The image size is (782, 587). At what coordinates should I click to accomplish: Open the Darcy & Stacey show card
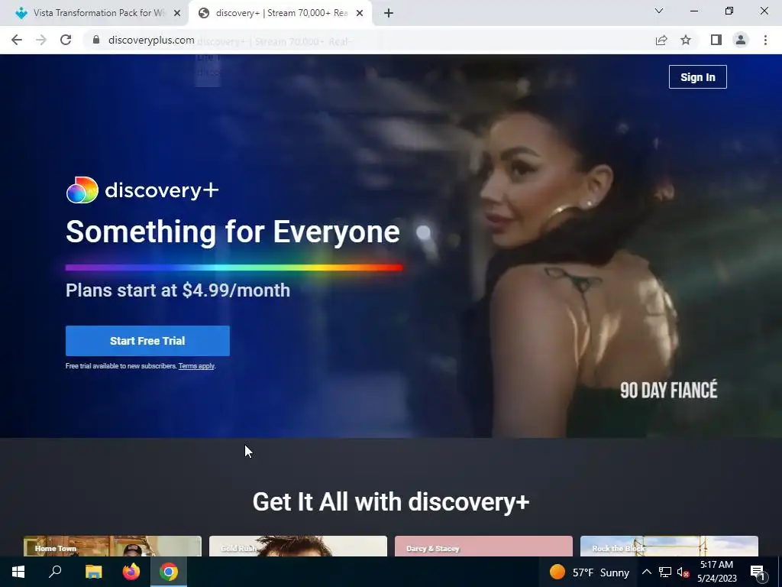483,546
